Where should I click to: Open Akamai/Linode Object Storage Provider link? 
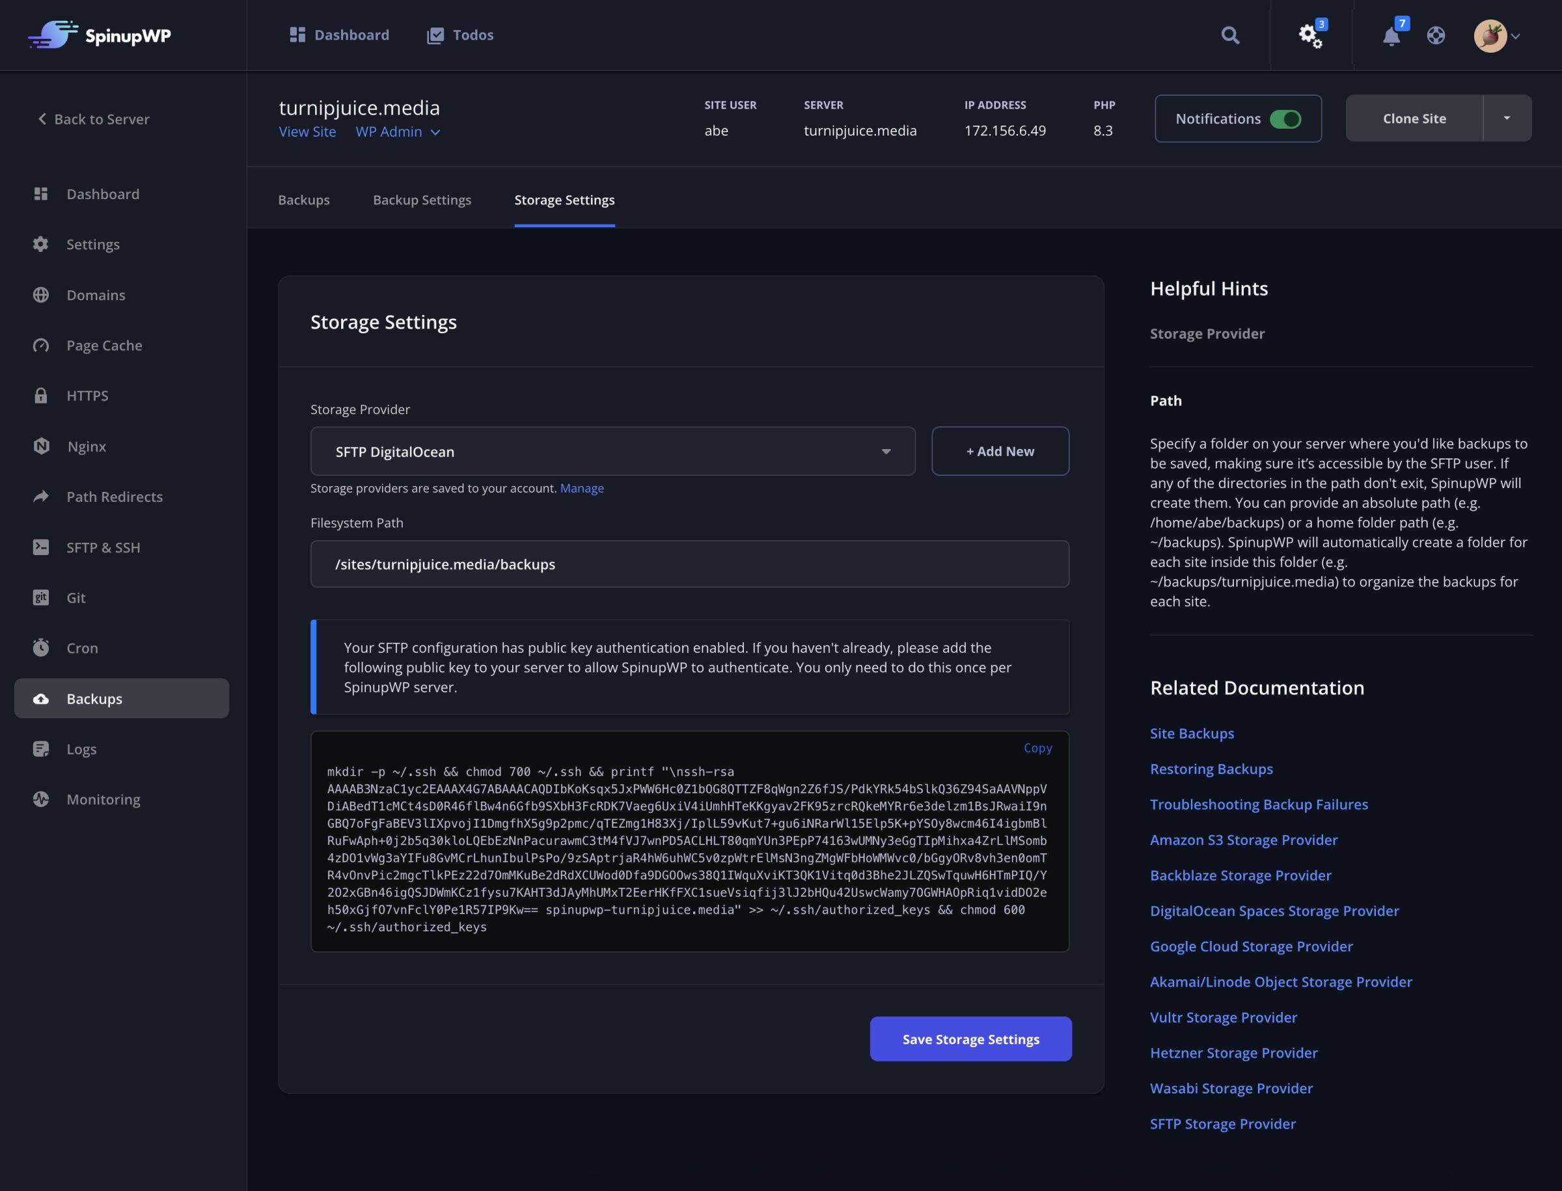(1280, 981)
